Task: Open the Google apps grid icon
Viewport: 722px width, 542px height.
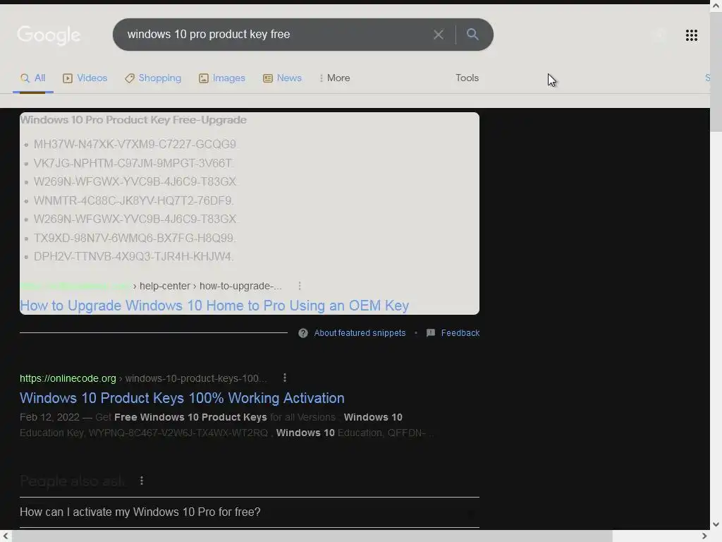Action: (x=691, y=35)
